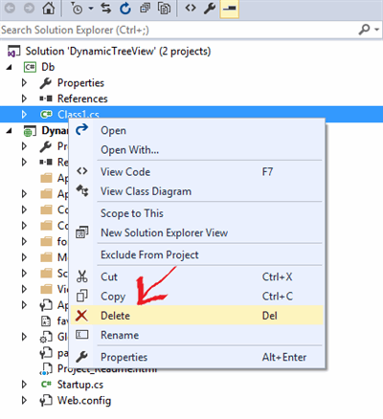The height and width of the screenshot is (419, 383).
Task: Click the Collapse All toolbar icon
Action: tap(145, 9)
